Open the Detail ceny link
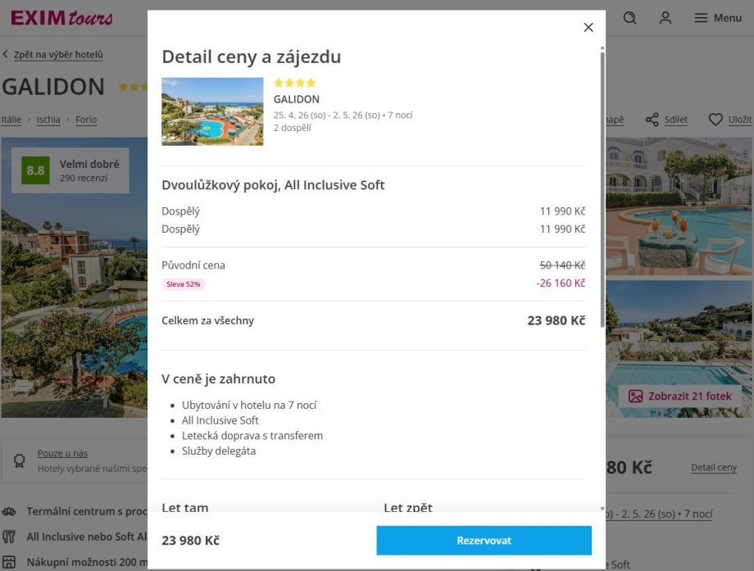Image resolution: width=754 pixels, height=571 pixels. [x=713, y=468]
